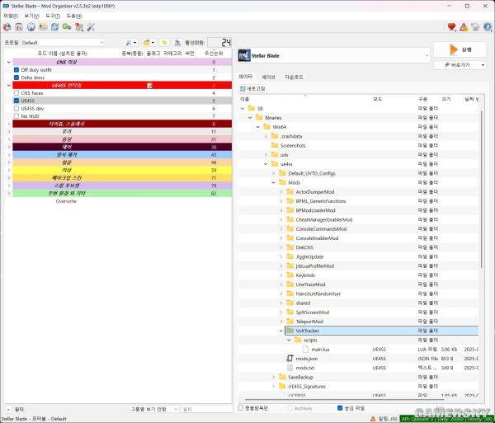Image resolution: width=495 pixels, height=423 pixels.
Task: Open the group view dropdown at bottom
Action: click(x=154, y=409)
